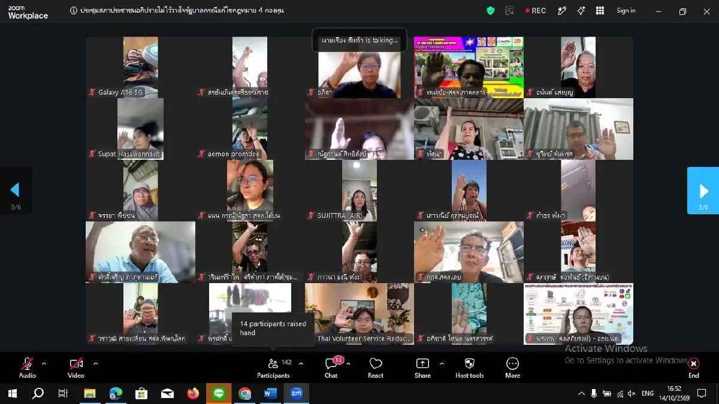Expand the video settings caret
719x404 pixels.
tap(95, 363)
